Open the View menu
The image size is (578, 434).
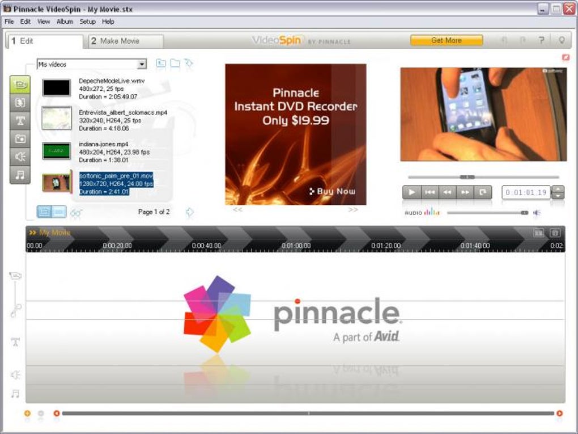click(43, 22)
